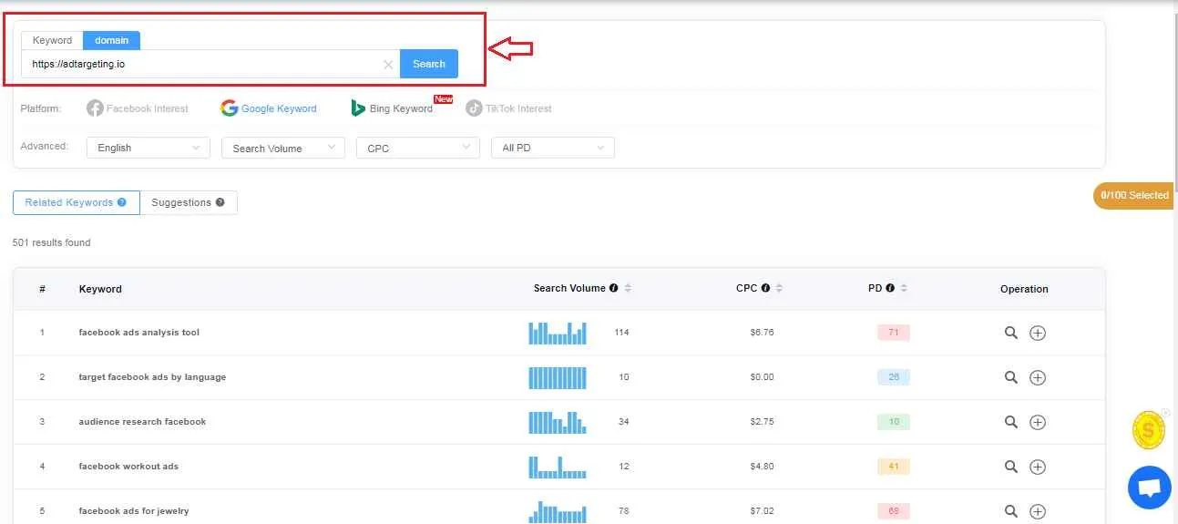The image size is (1178, 524).
Task: Select the Suggestions tab
Action: click(x=189, y=202)
